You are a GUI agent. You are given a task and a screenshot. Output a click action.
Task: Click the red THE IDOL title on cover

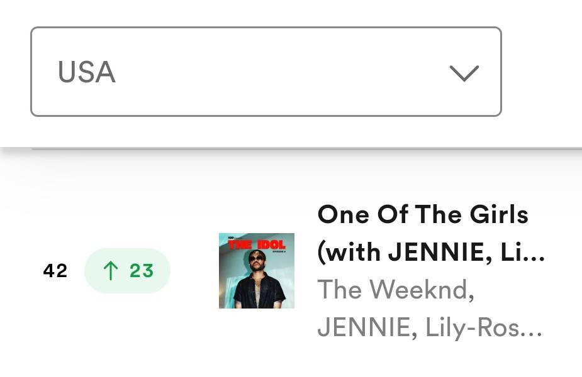click(257, 244)
